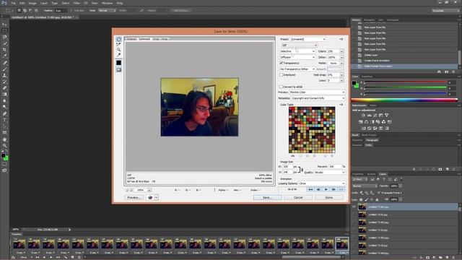Open the Image menu

tap(32, 3)
